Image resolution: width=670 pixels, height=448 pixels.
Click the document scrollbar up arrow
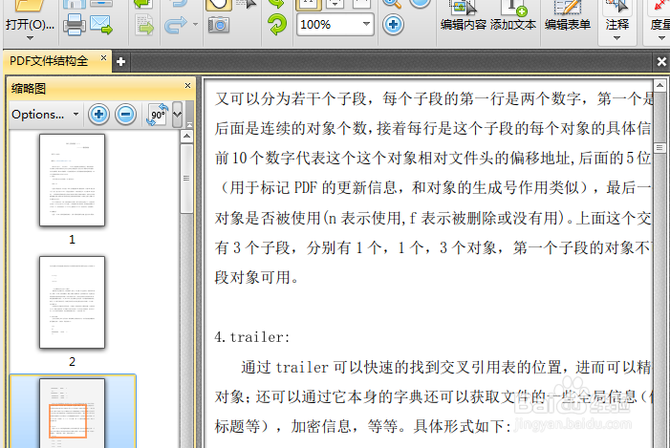659,85
